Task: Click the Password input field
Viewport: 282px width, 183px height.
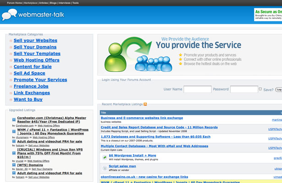Action: [x=244, y=89]
